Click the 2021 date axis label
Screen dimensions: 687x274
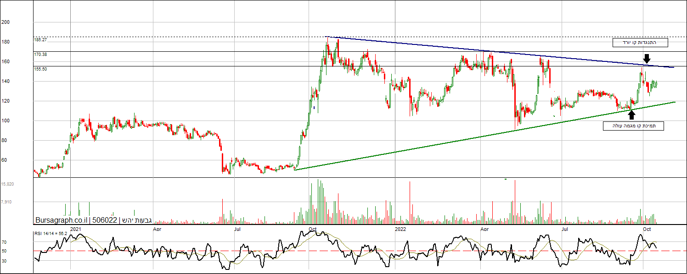pos(76,228)
